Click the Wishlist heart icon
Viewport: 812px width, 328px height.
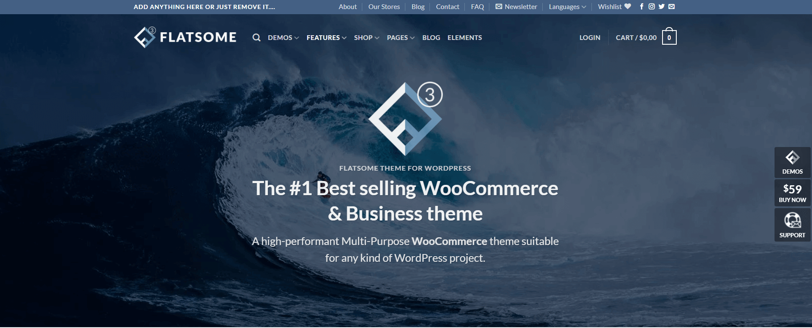pos(628,6)
